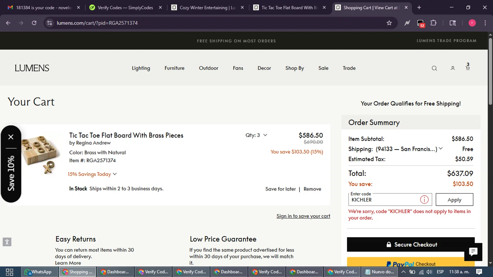
Task: Open the shopping cart icon with 3 items
Action: [x=468, y=67]
